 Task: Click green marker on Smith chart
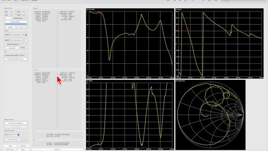coord(216,105)
